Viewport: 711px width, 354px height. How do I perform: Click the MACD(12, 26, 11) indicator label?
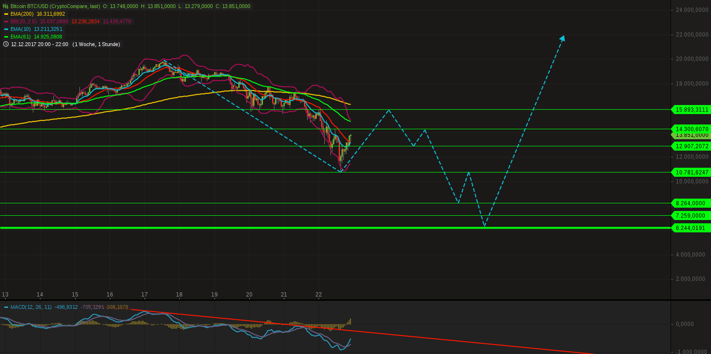[x=30, y=307]
